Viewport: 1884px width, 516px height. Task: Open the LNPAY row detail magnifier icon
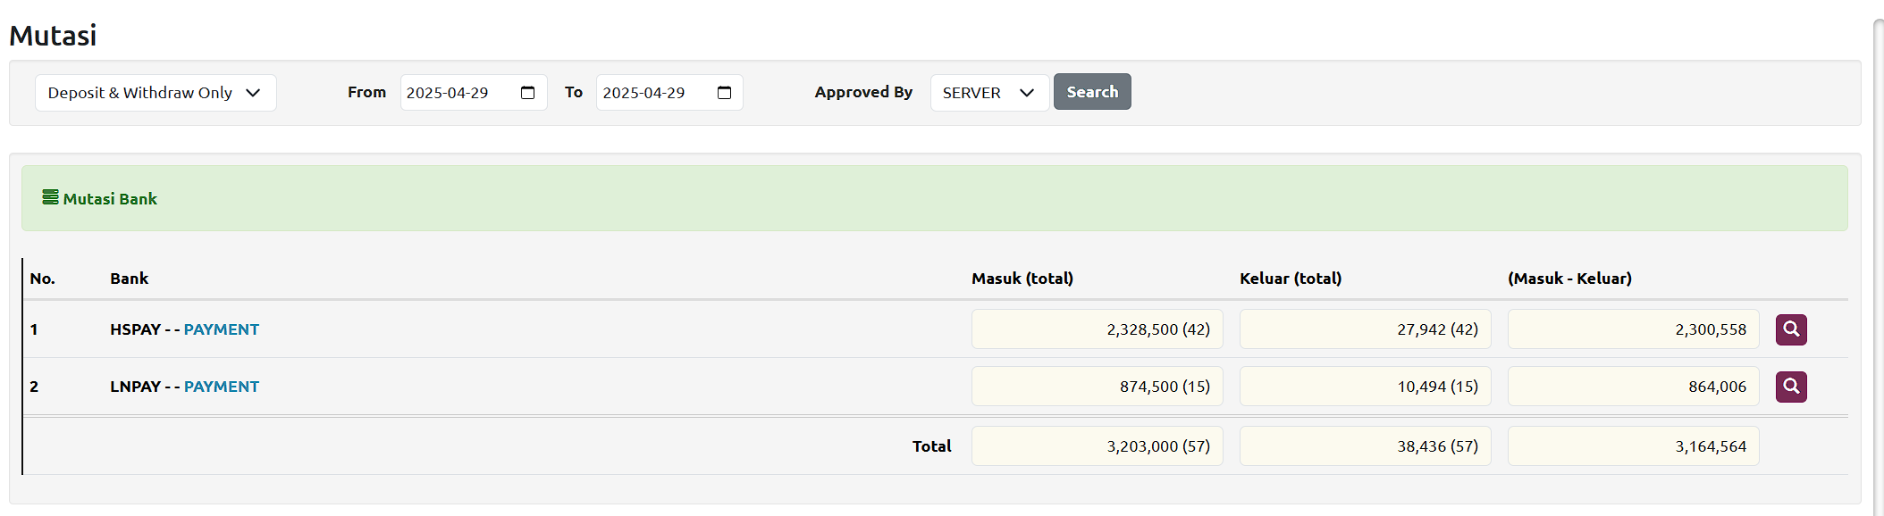coord(1790,387)
